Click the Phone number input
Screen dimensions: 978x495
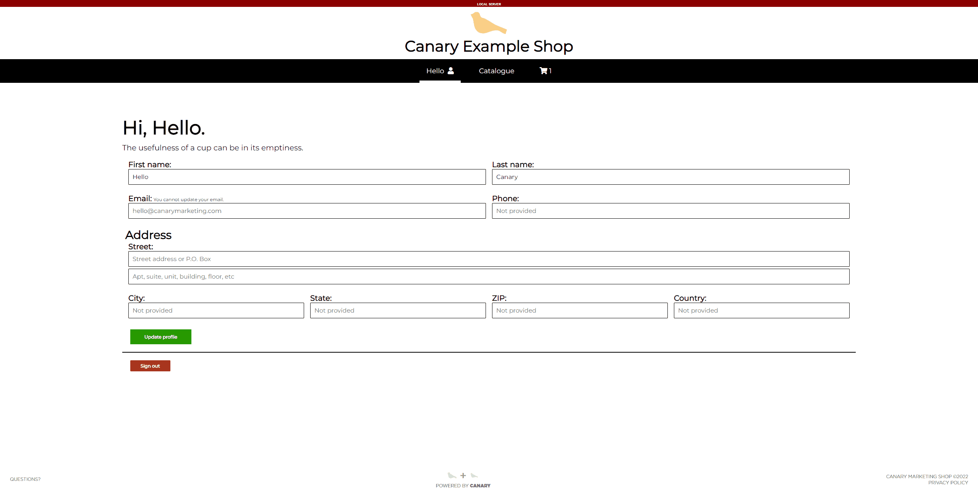tap(670, 210)
